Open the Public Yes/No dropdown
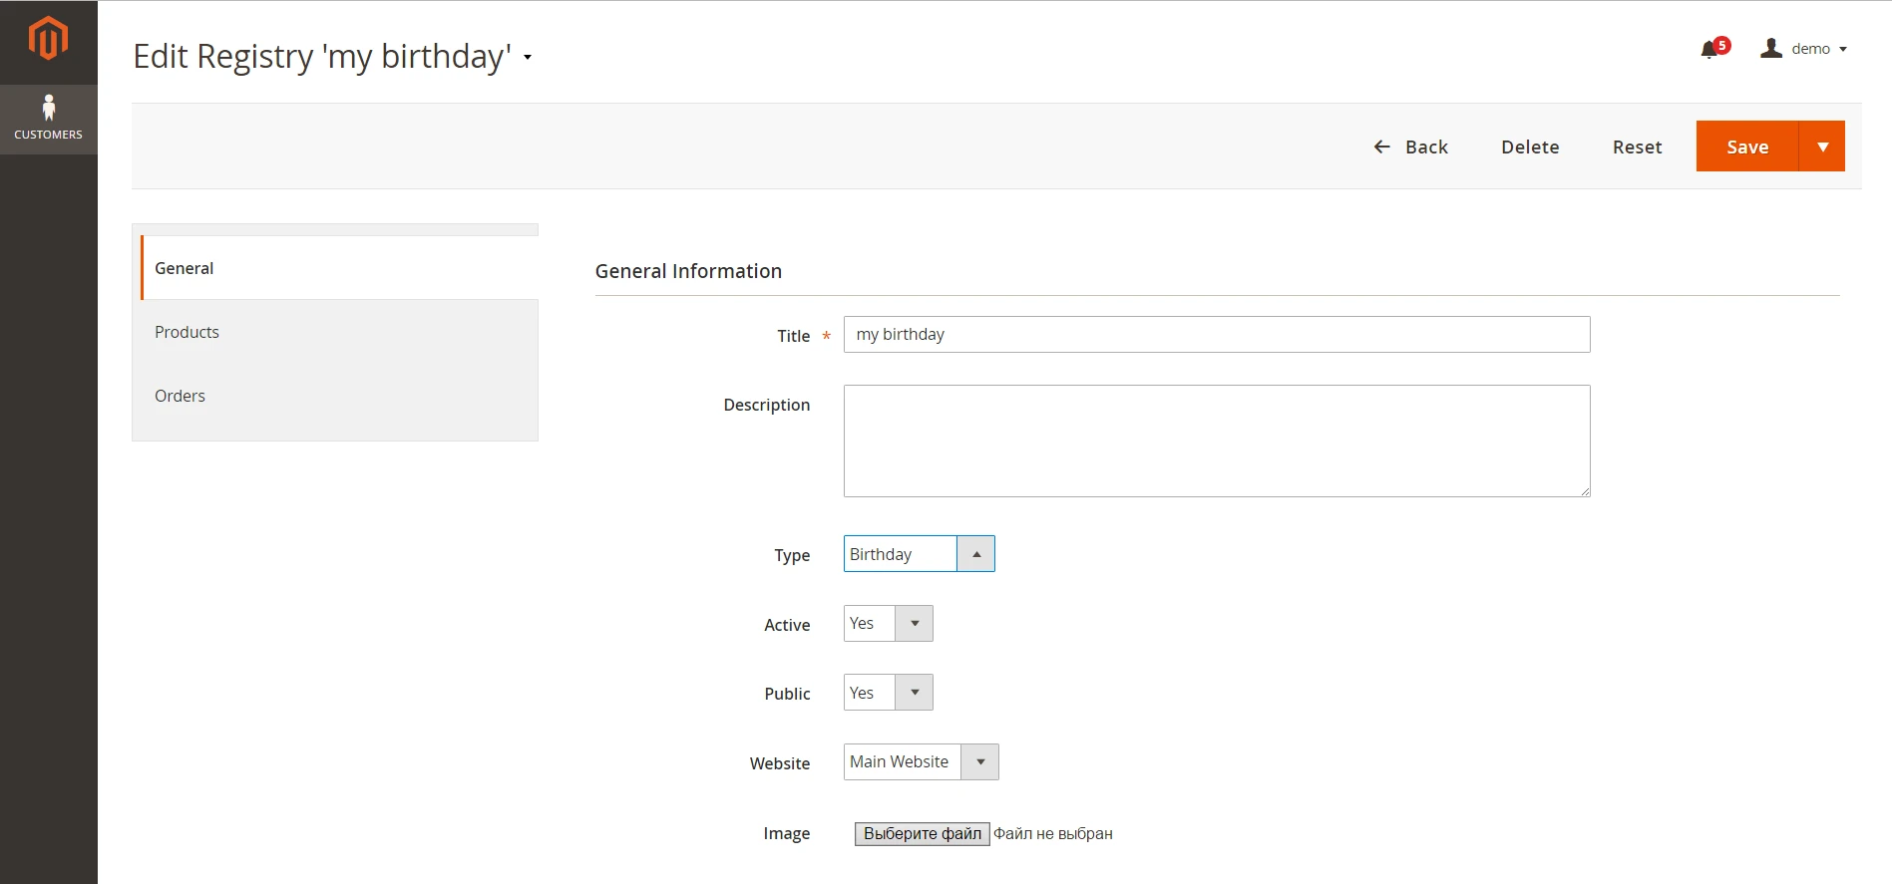Viewport: 1892px width, 884px height. [888, 693]
